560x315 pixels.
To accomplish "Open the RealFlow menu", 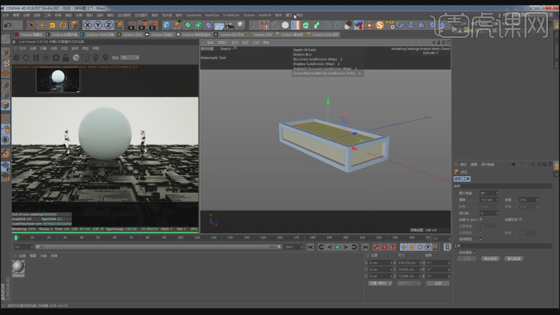I will [212, 15].
